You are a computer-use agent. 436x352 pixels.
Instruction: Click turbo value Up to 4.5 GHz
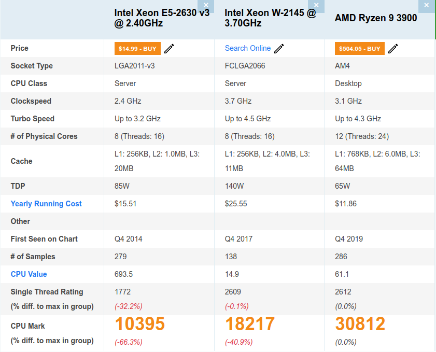(x=248, y=119)
